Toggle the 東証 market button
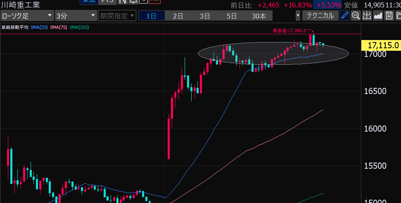The width and height of the screenshot is (401, 203). 89,1
